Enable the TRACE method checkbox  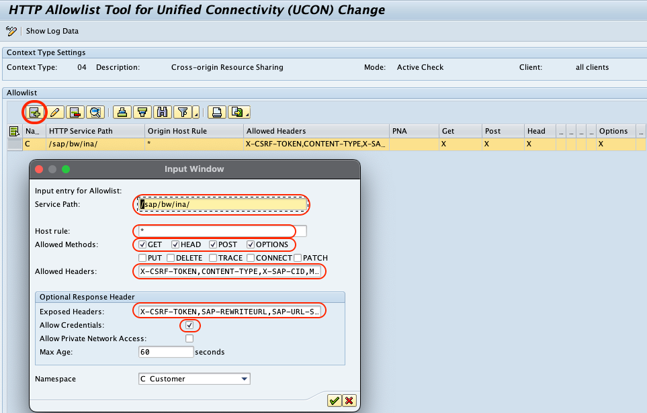pos(213,258)
